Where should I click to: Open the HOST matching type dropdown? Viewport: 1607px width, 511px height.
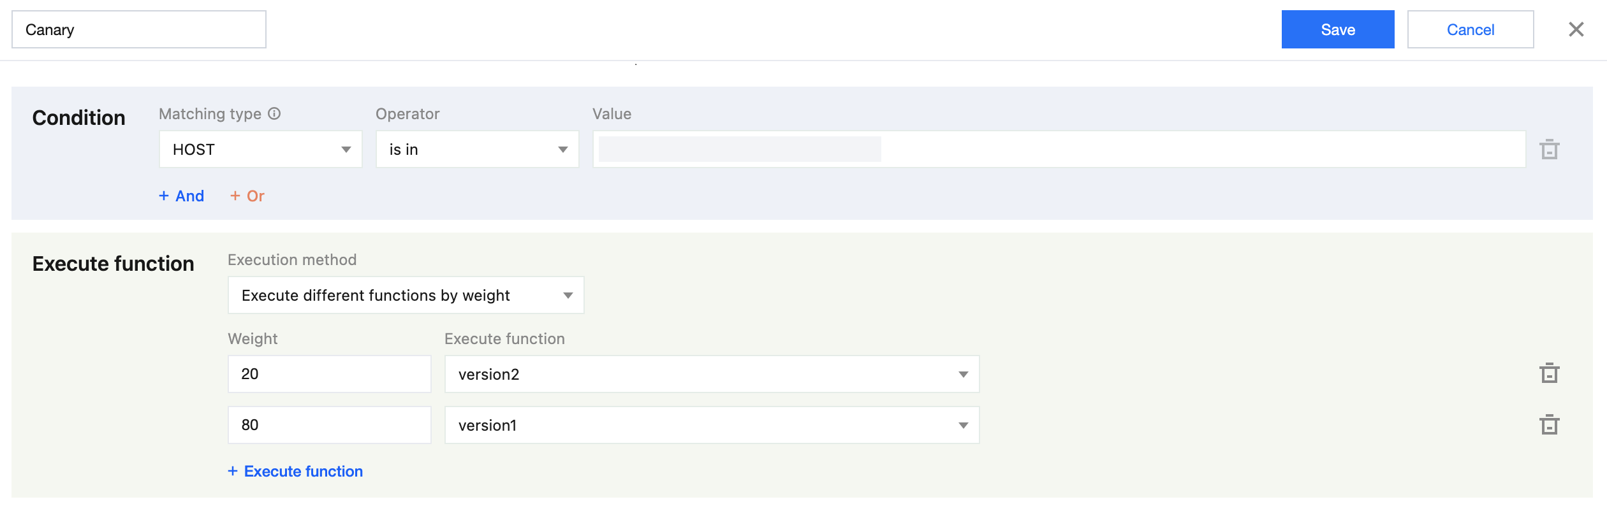260,150
